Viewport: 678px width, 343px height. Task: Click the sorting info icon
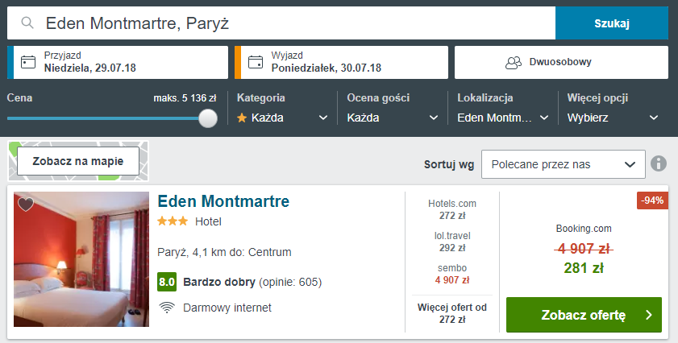point(659,163)
